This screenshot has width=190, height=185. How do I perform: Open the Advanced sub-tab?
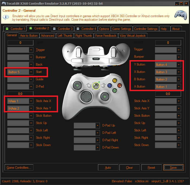click(47, 36)
